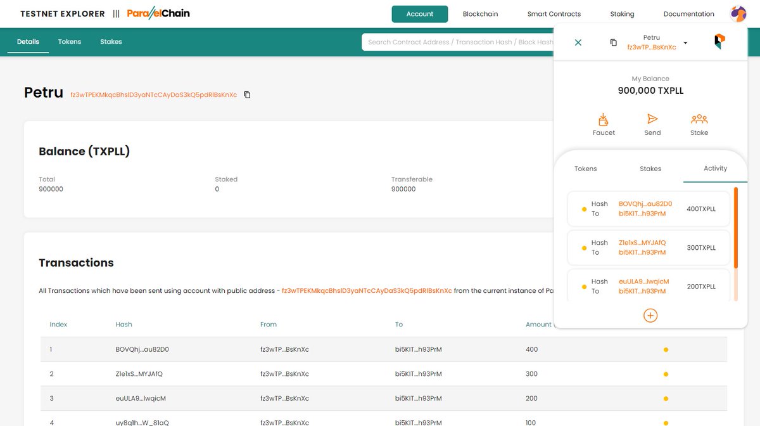Go to the Staking menu
Screen dimensions: 760x426
[622, 14]
